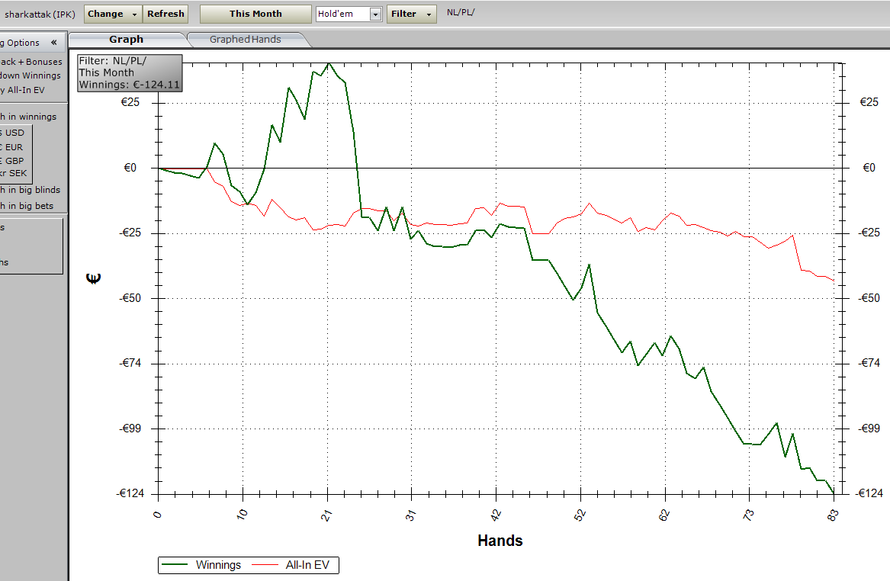
Task: Click the Refresh button
Action: [165, 14]
